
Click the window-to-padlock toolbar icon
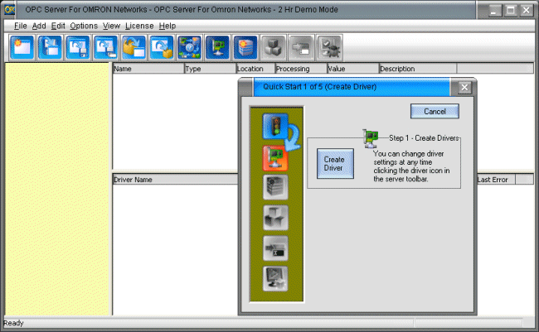pyautogui.click(x=162, y=47)
